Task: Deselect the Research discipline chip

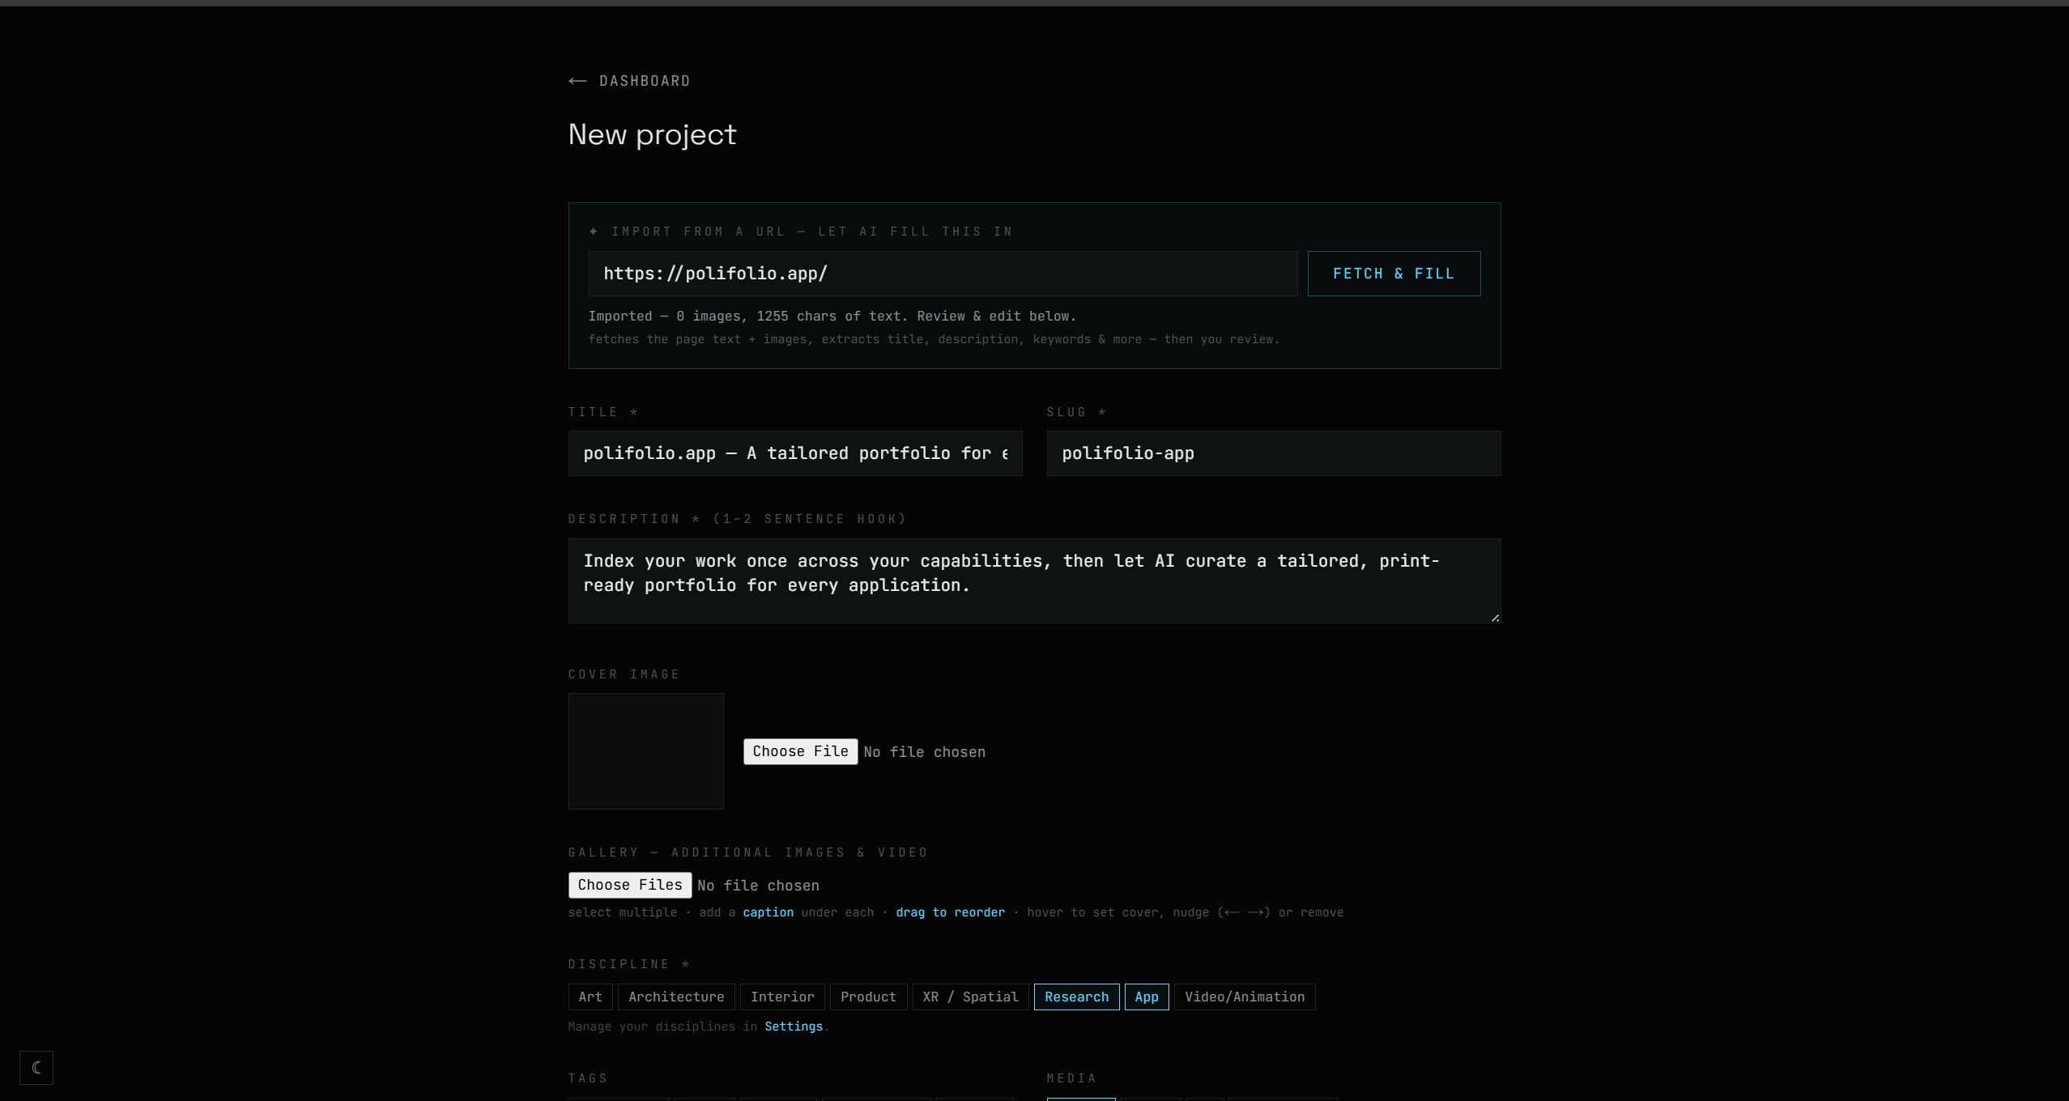Action: (1076, 997)
